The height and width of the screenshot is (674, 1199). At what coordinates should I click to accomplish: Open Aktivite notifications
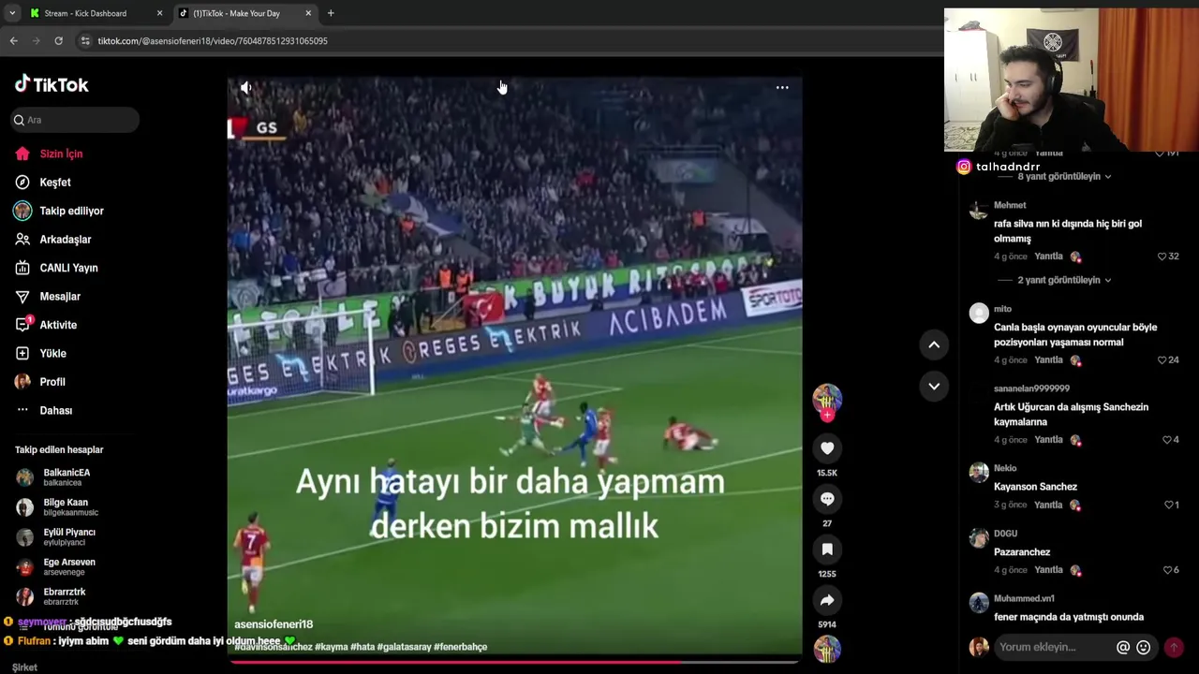pyautogui.click(x=58, y=325)
